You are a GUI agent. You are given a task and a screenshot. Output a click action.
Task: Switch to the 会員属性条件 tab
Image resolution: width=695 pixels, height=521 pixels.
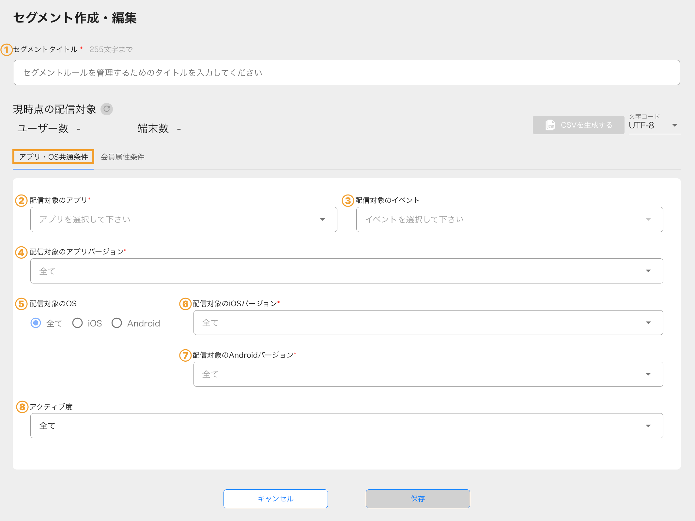[122, 157]
